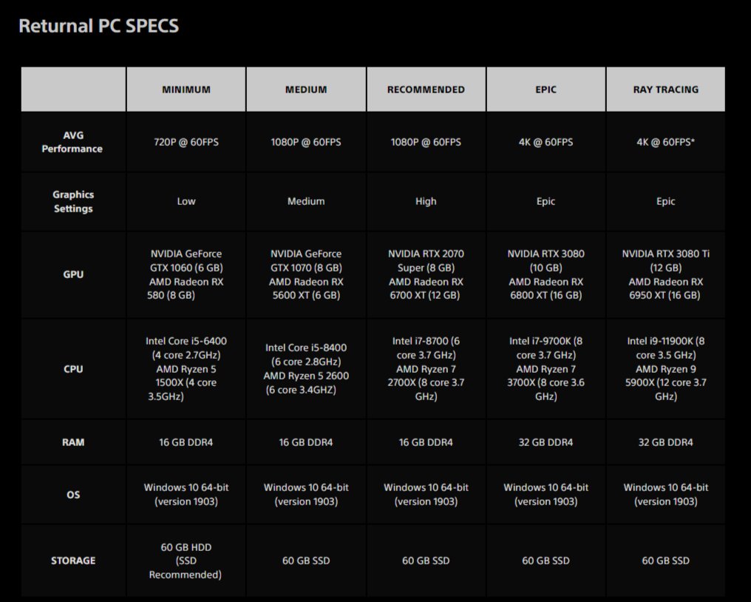This screenshot has height=602, width=751.
Task: Click the CPU row label
Action: click(73, 369)
